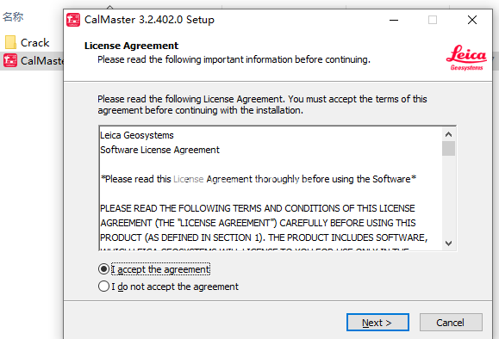Open the Crack folder entry
Image resolution: width=499 pixels, height=339 pixels.
tap(35, 42)
